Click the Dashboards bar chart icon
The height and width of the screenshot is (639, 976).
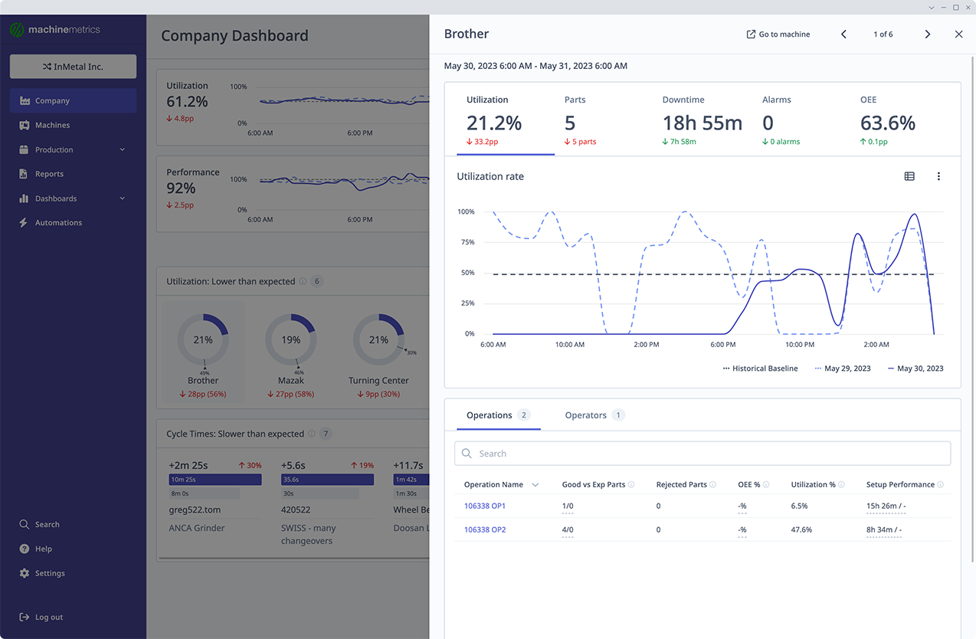[x=24, y=198]
